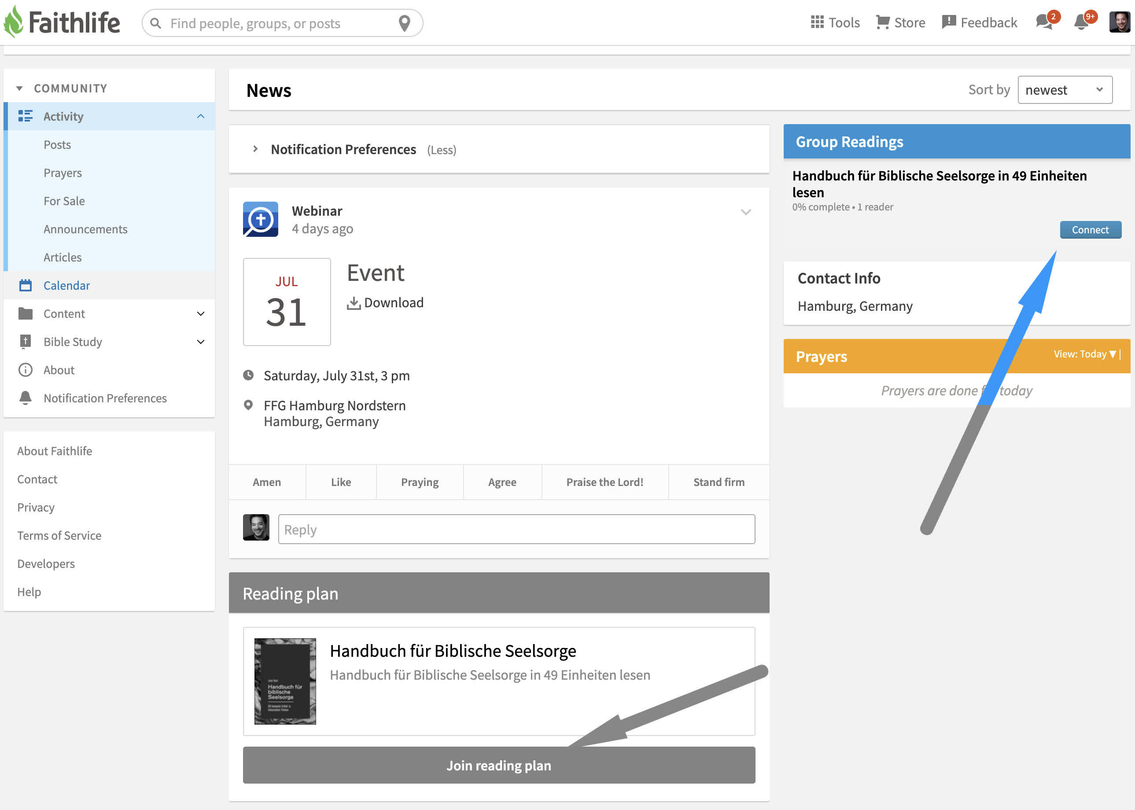Open Articles under Activity

(x=63, y=258)
